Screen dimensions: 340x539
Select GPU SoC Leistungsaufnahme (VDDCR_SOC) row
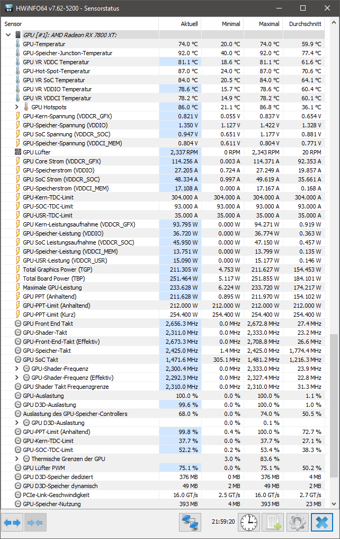point(163,242)
